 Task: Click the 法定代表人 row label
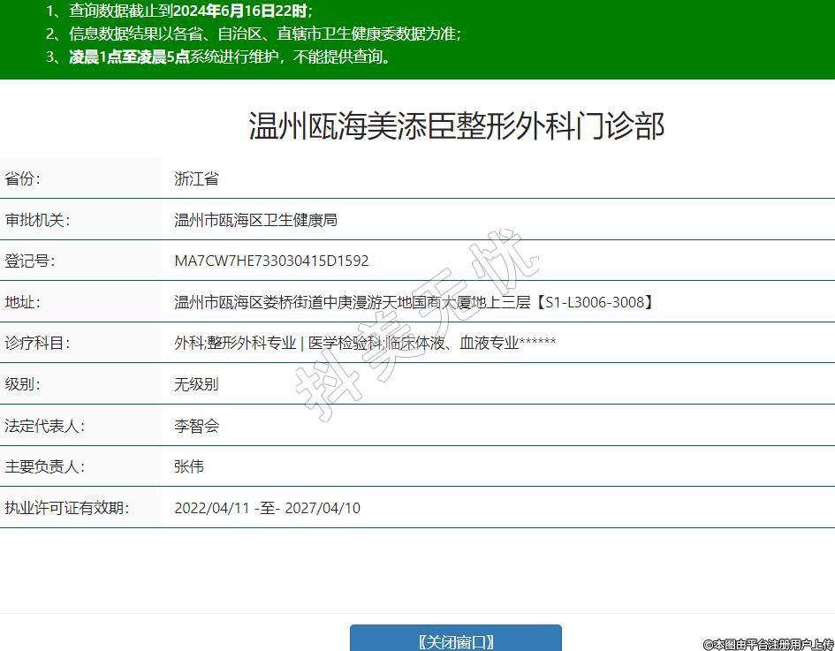44,426
